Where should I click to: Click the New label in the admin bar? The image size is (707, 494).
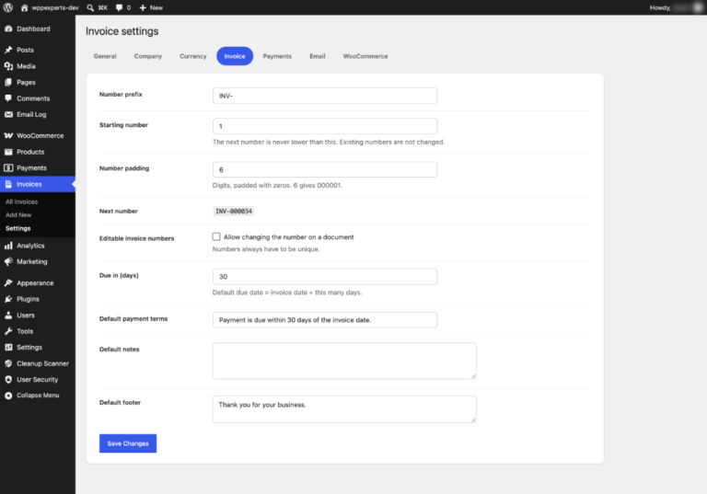(x=156, y=7)
